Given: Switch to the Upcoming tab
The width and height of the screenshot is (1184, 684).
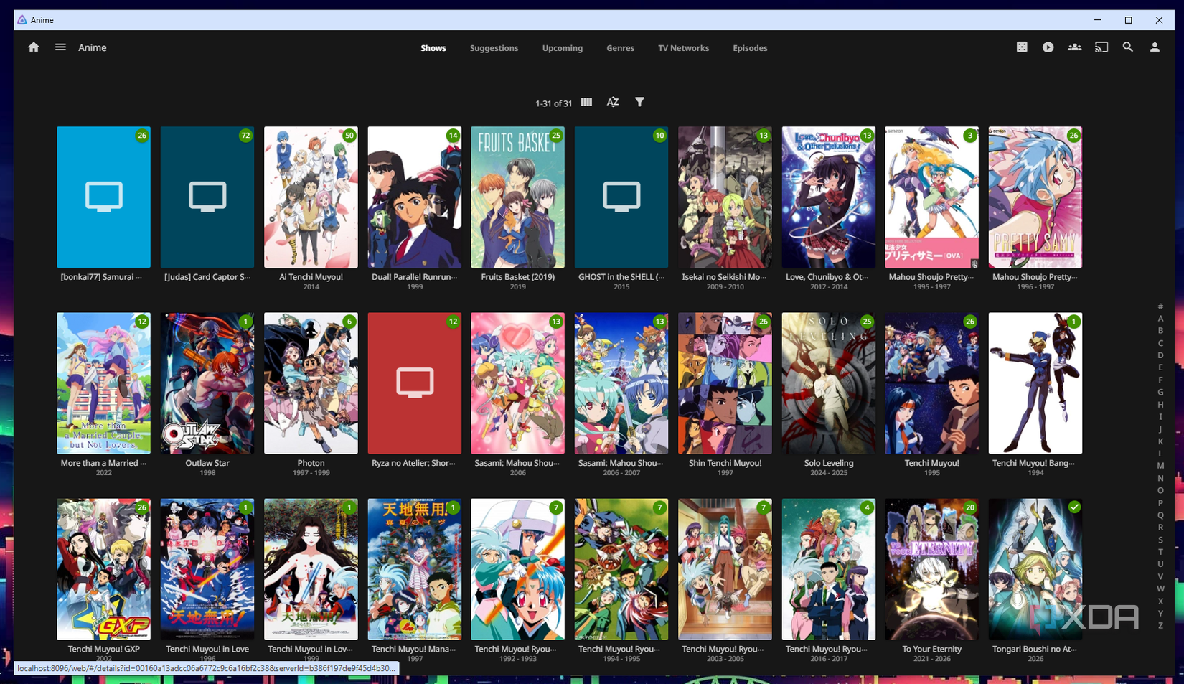Looking at the screenshot, I should [563, 48].
